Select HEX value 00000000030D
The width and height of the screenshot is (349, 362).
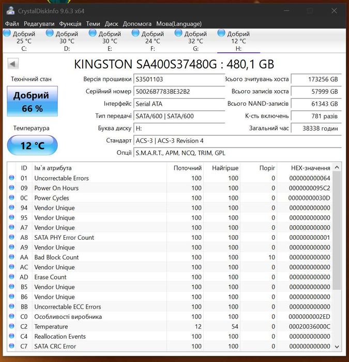tap(309, 198)
